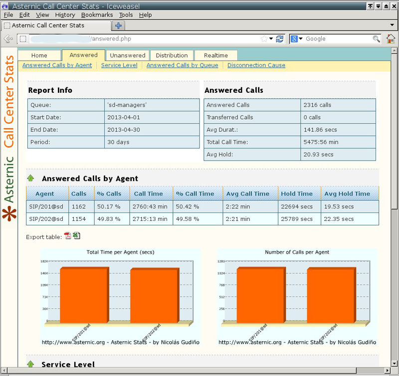Open the list all tabs dropdown
399x376 pixels.
pos(392,25)
